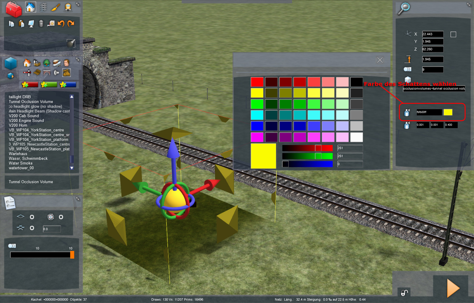Pin the object browser panel
The image size is (474, 303).
[x=78, y=59]
